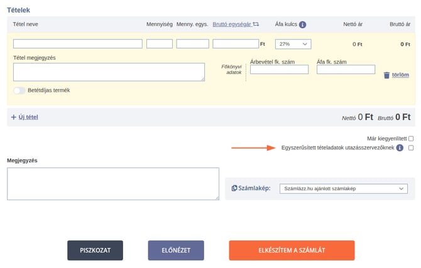Click the trash icon next to törlöm
Screen dimensions: 421x268
386,75
